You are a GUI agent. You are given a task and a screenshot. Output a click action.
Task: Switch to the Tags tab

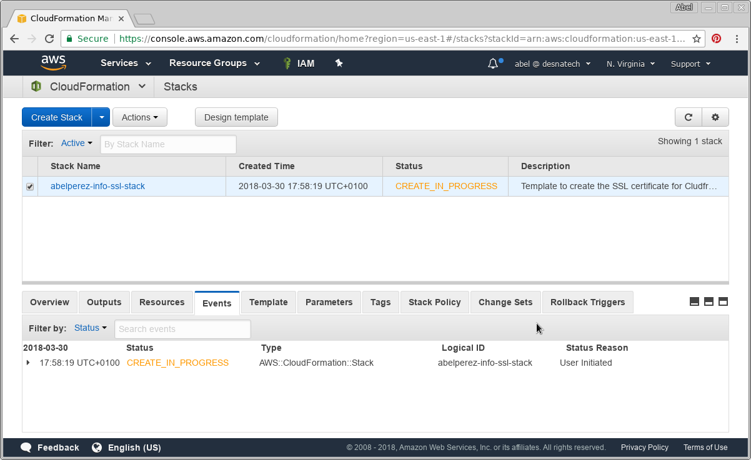click(380, 302)
